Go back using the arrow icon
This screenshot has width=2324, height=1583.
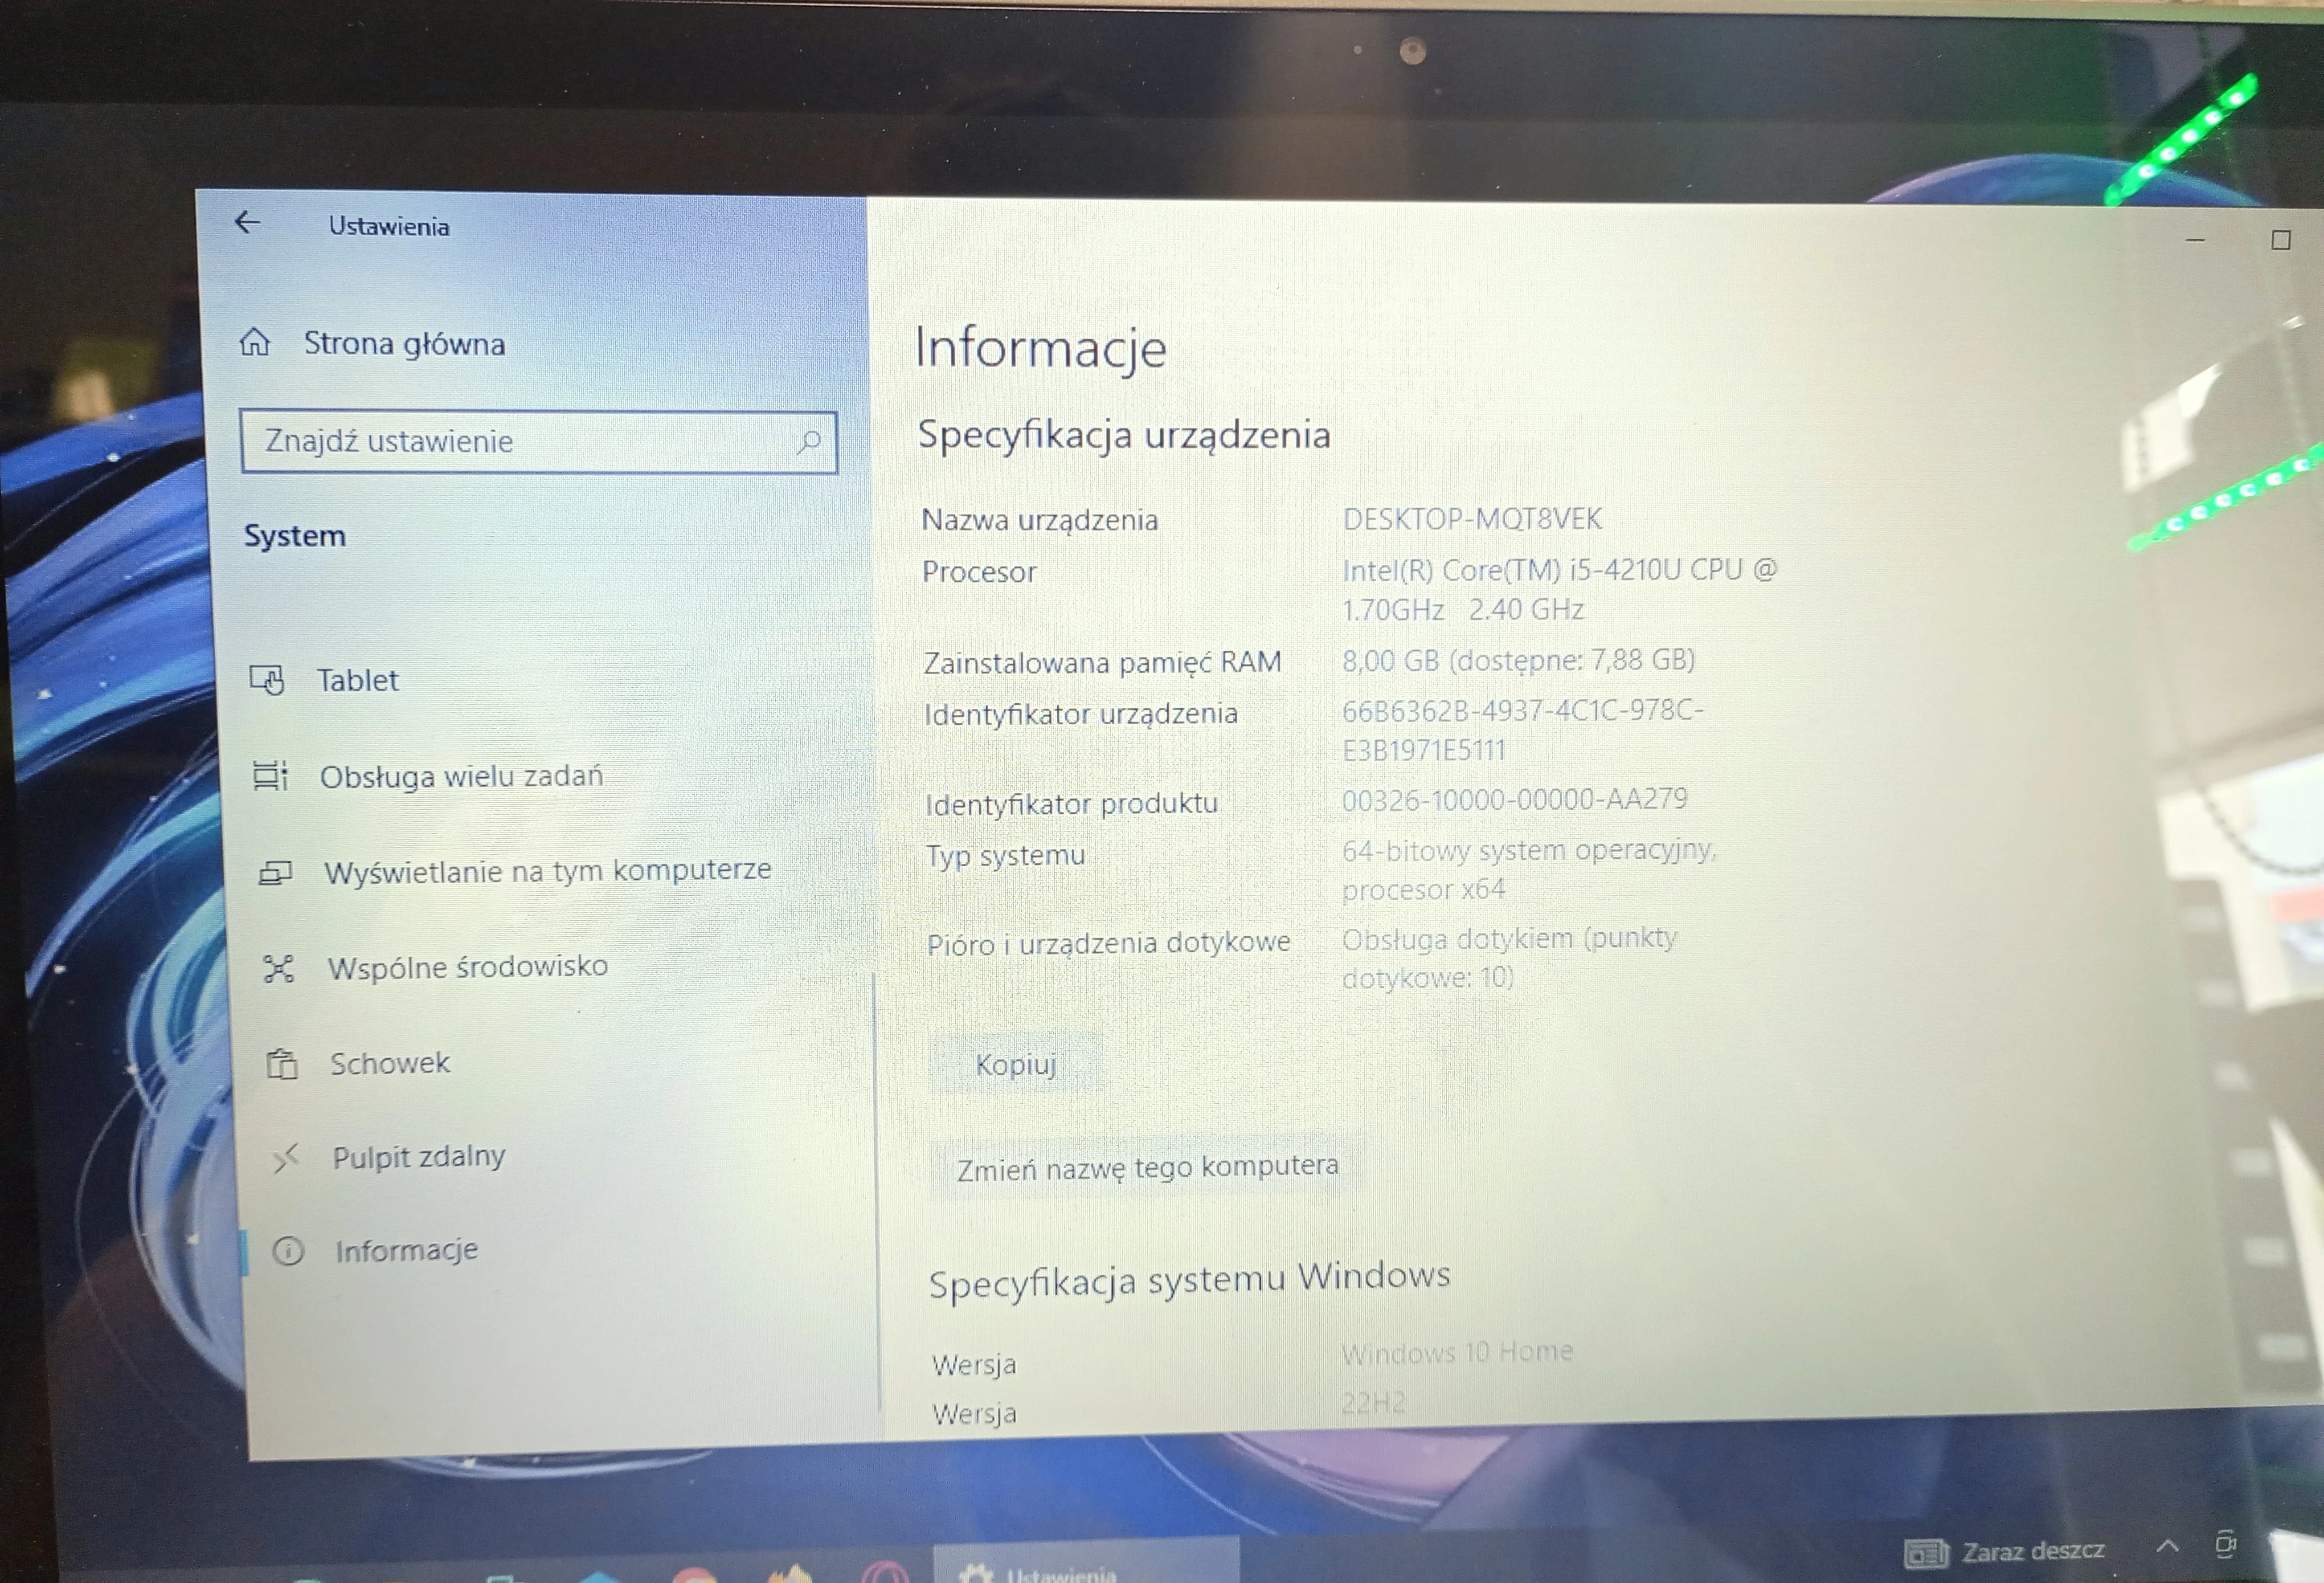247,222
